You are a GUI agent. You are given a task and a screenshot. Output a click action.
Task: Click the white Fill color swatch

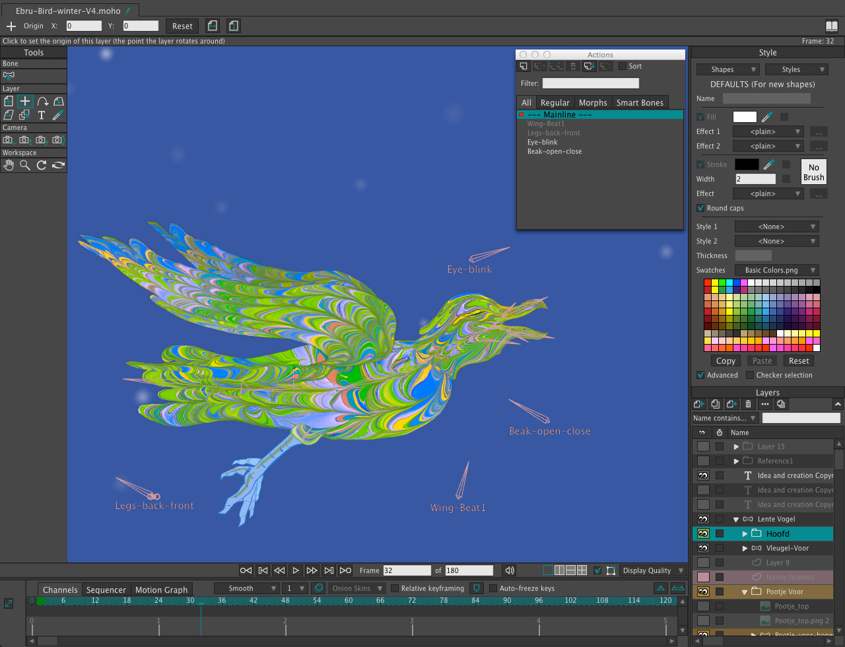point(745,117)
